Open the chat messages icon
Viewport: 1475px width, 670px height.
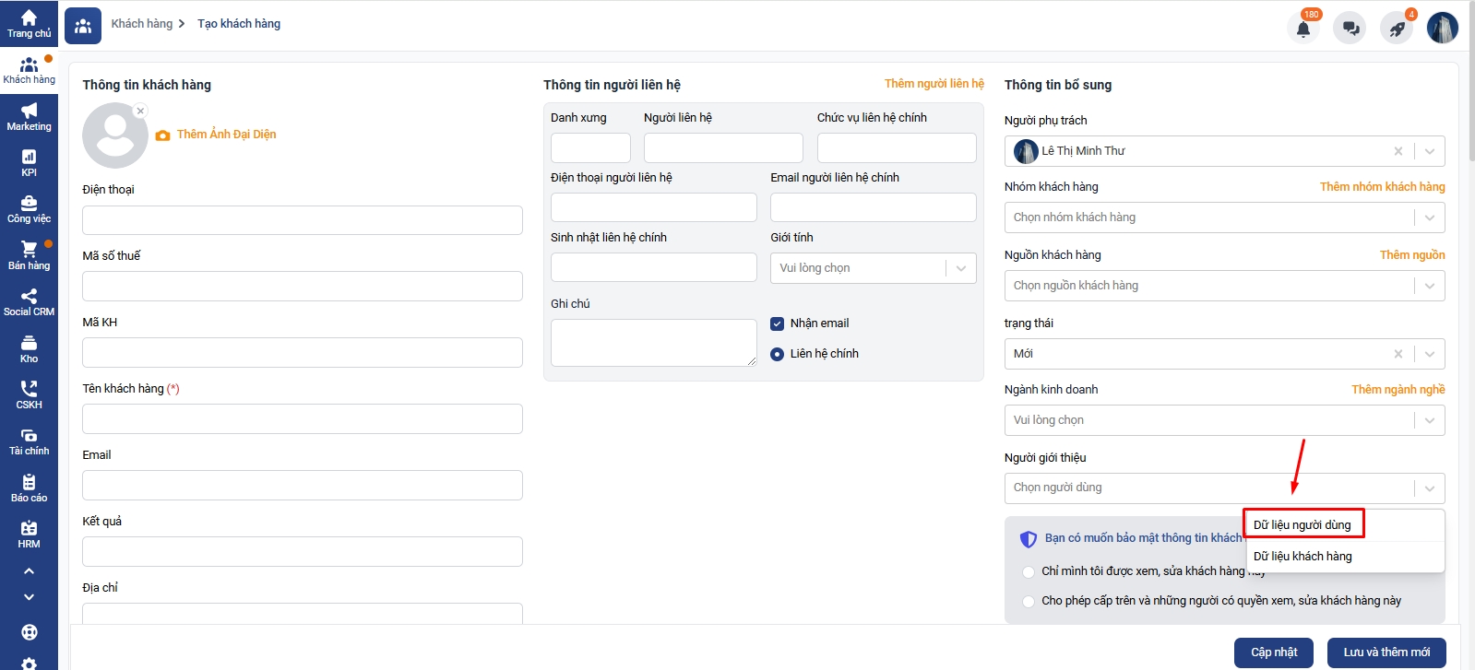[1350, 29]
